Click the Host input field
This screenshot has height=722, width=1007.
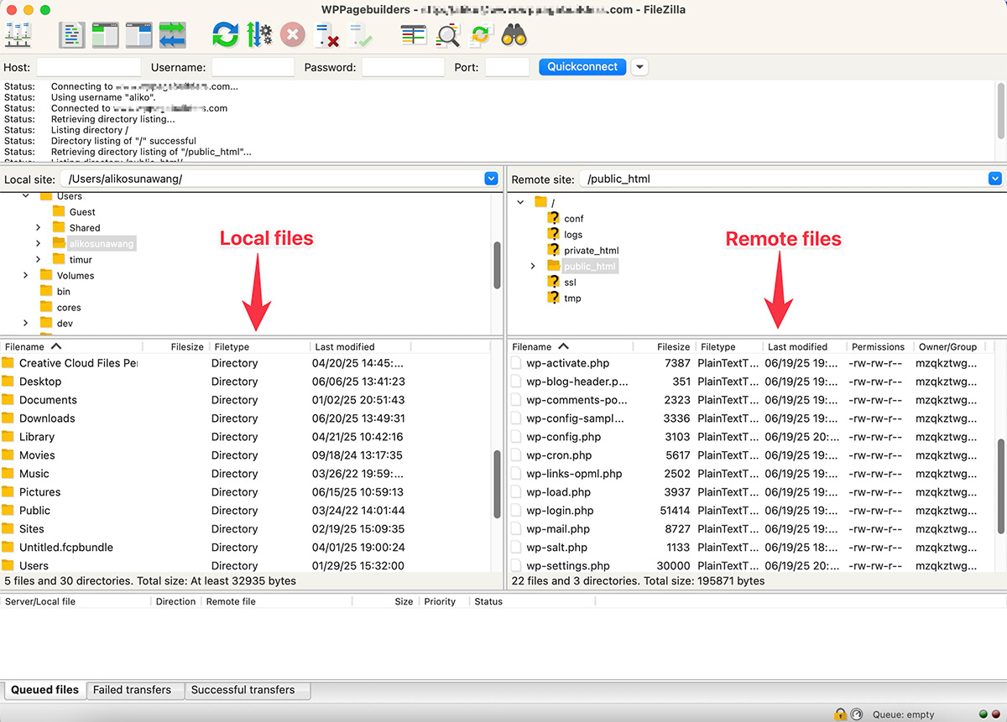(x=89, y=67)
